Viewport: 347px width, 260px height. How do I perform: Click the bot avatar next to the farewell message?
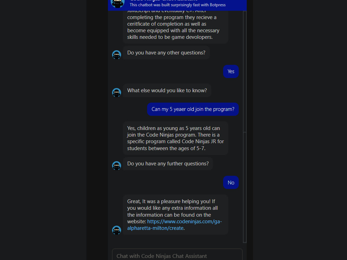click(116, 230)
